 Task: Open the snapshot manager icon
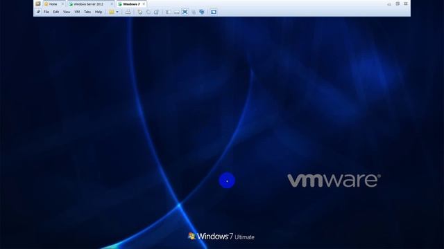click(x=156, y=12)
